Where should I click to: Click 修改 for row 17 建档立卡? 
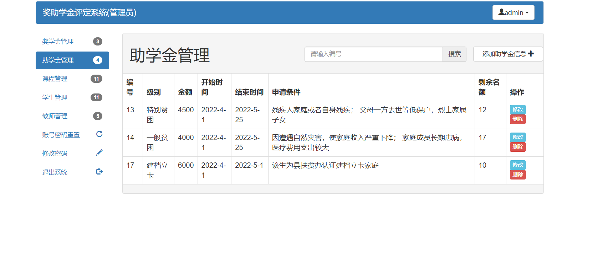click(517, 165)
